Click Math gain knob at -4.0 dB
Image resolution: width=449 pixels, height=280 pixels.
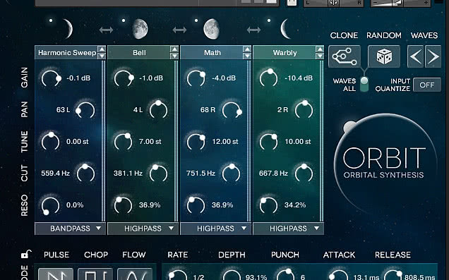tap(196, 78)
